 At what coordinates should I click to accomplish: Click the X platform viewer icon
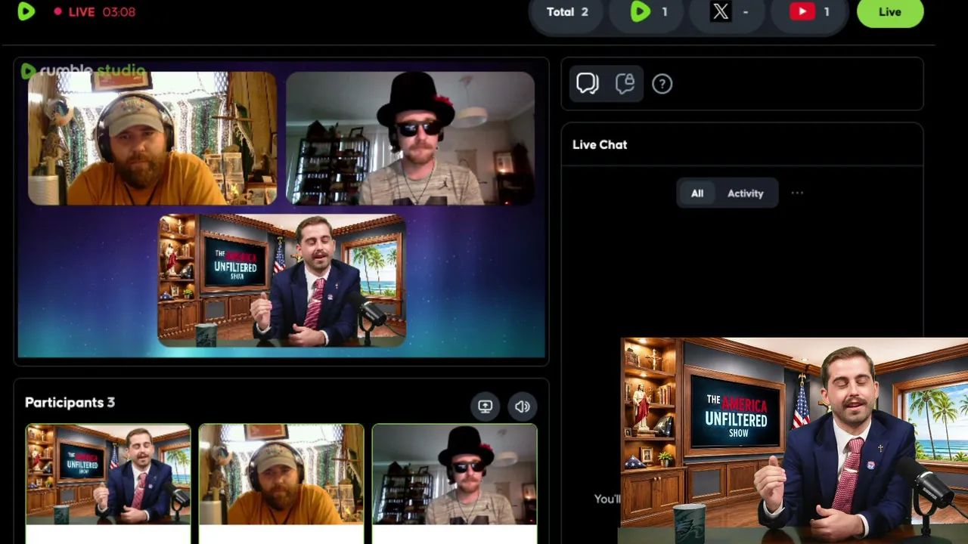(721, 12)
